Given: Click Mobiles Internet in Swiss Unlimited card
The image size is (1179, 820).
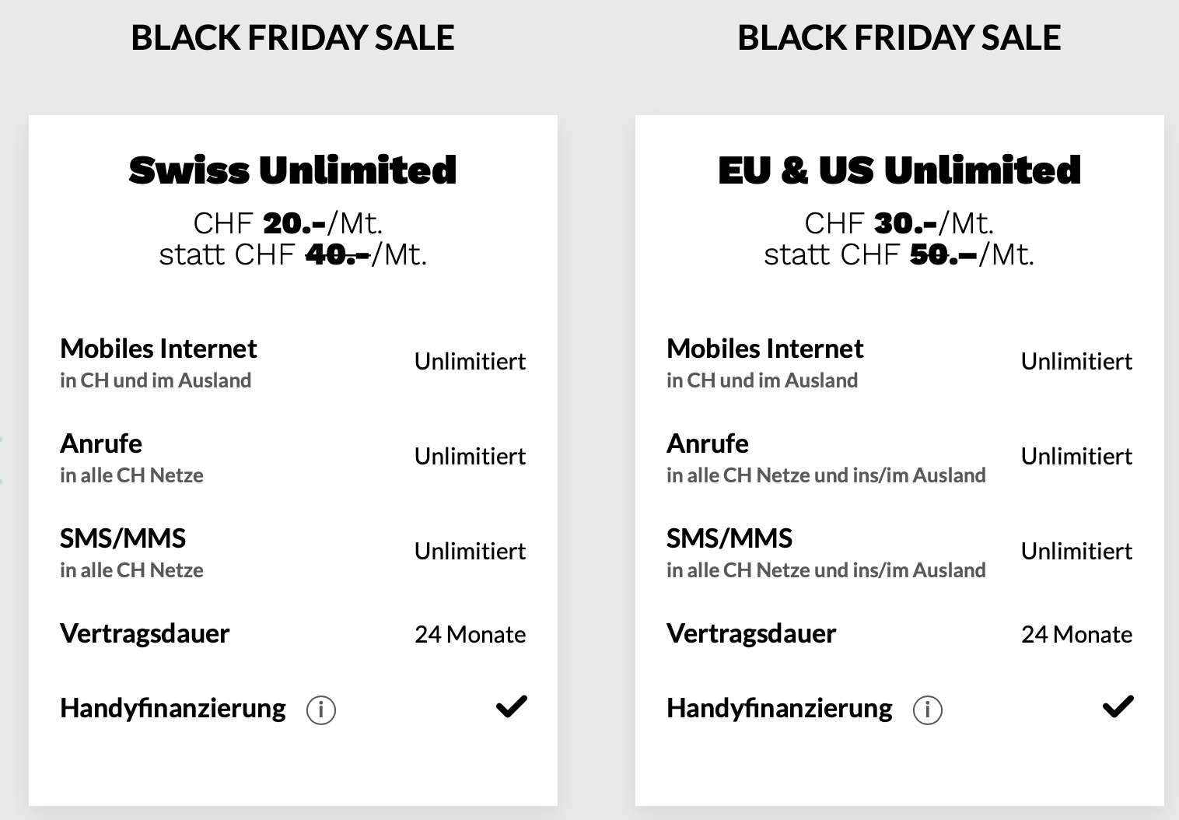Looking at the screenshot, I should (159, 349).
